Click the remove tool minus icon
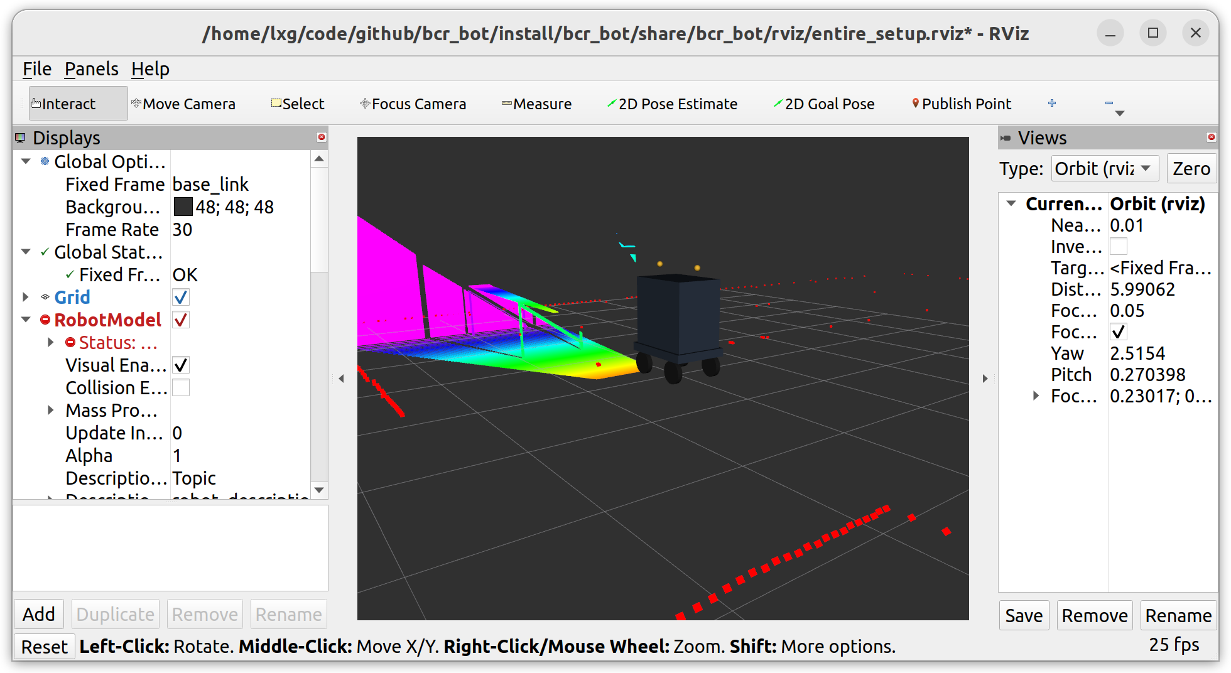 1109,103
